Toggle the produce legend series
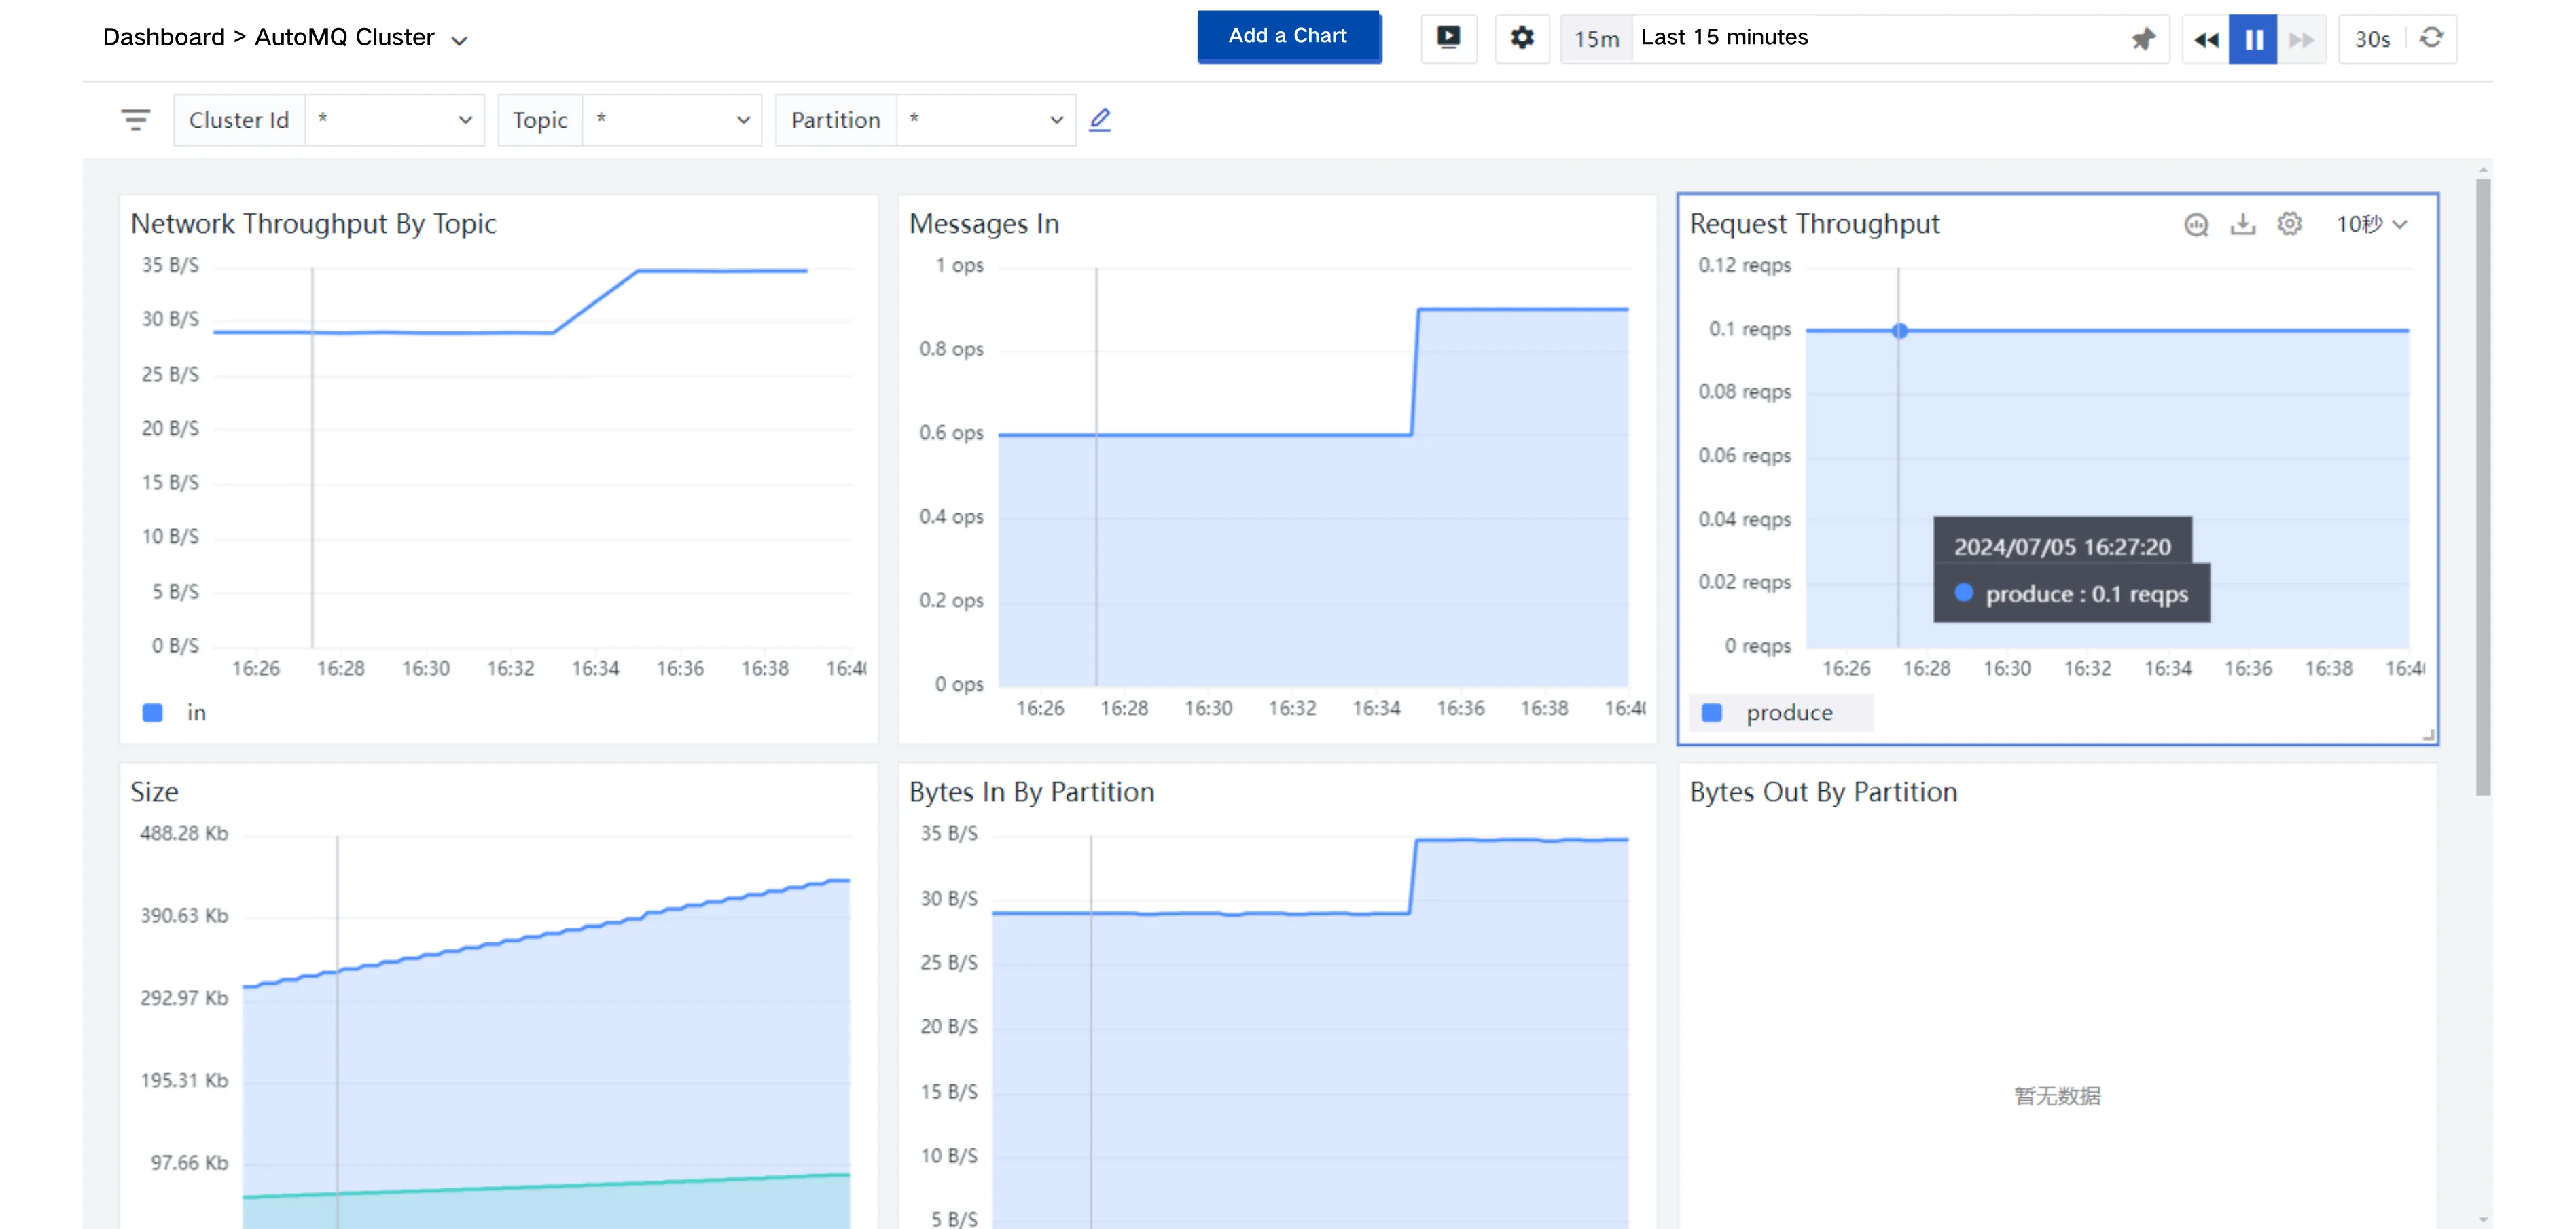 (x=1787, y=712)
